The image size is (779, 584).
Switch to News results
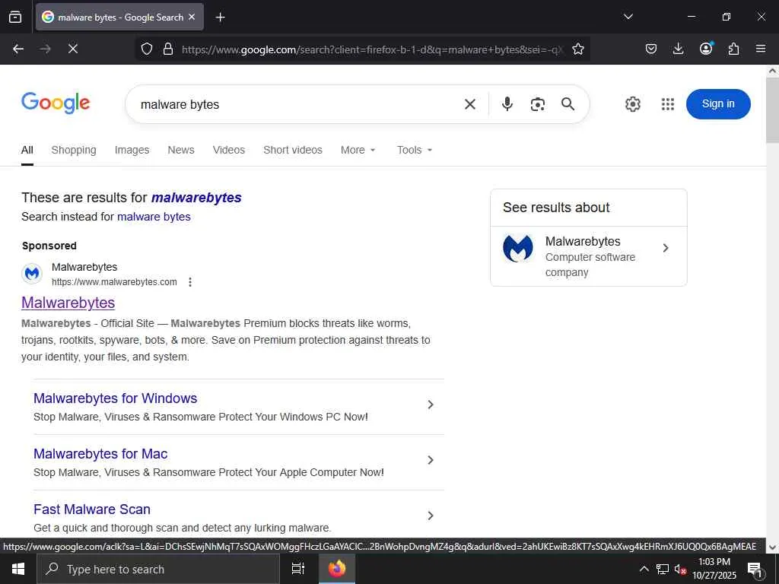coord(181,150)
